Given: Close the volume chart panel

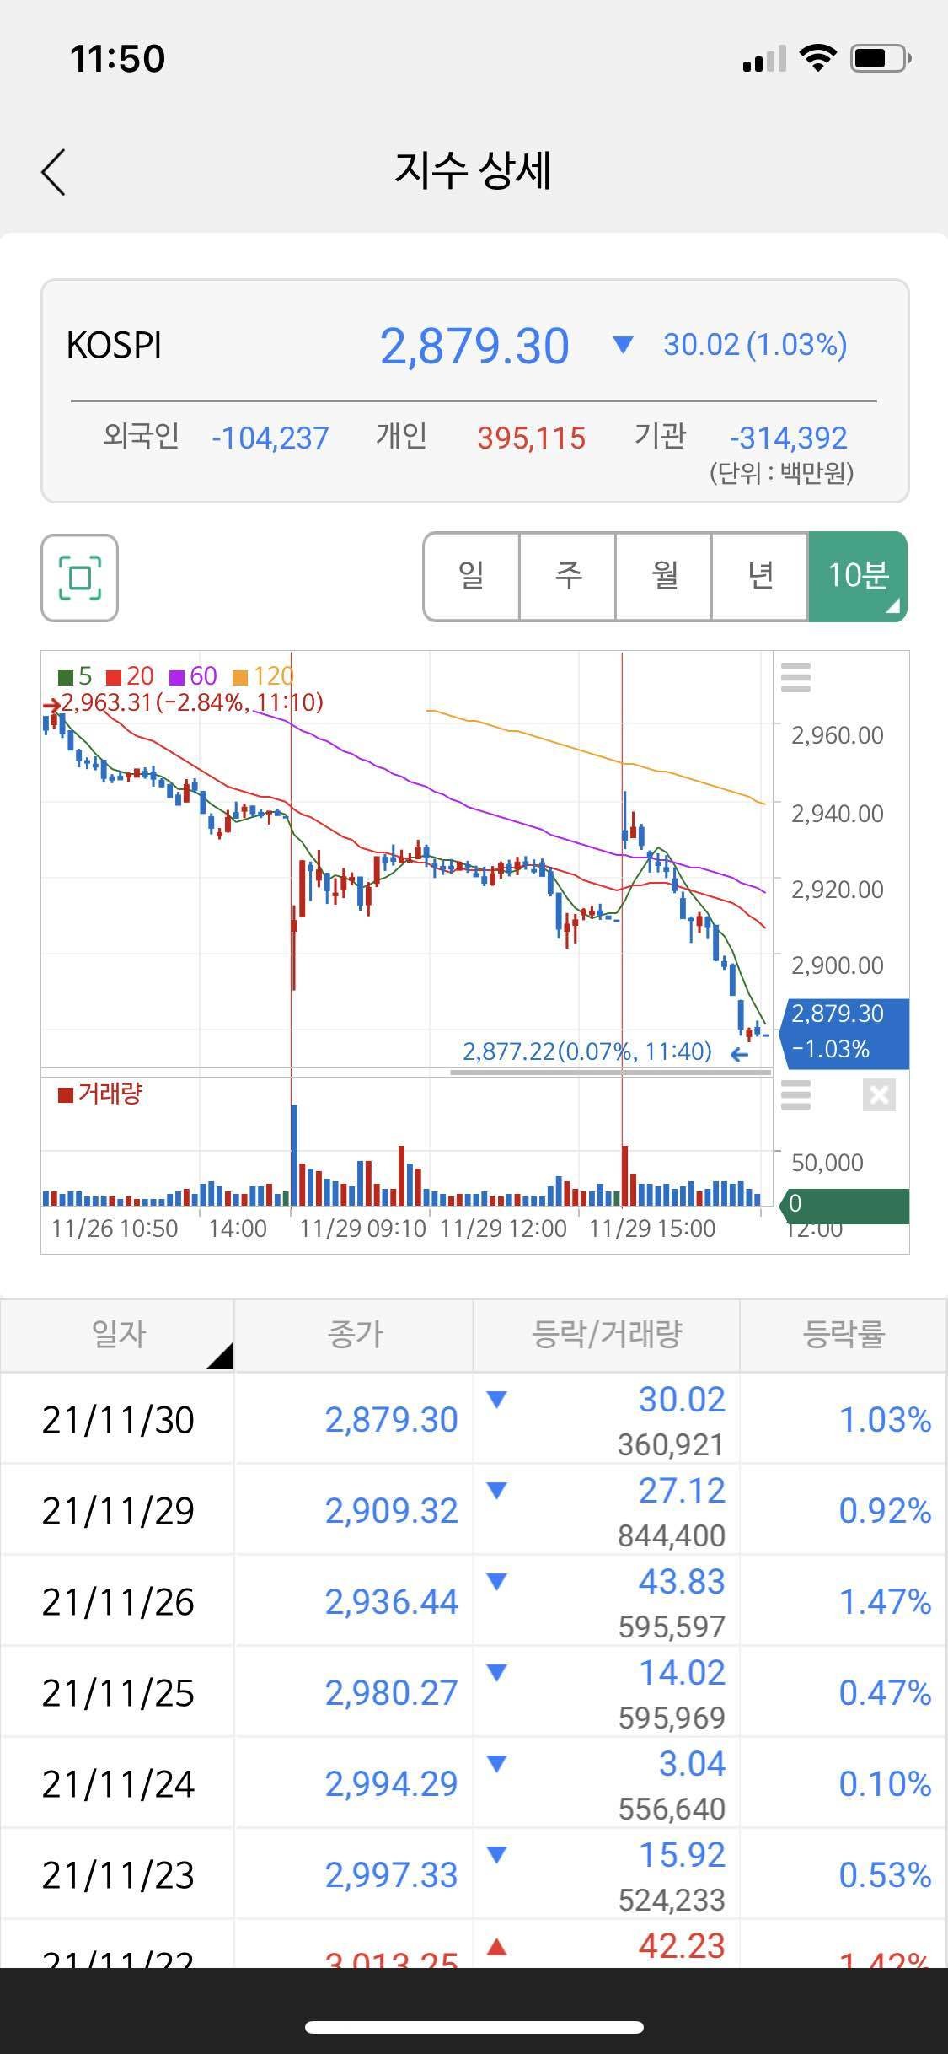Looking at the screenshot, I should 878,1094.
